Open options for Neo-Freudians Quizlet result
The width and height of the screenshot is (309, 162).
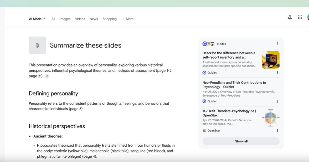(277, 101)
